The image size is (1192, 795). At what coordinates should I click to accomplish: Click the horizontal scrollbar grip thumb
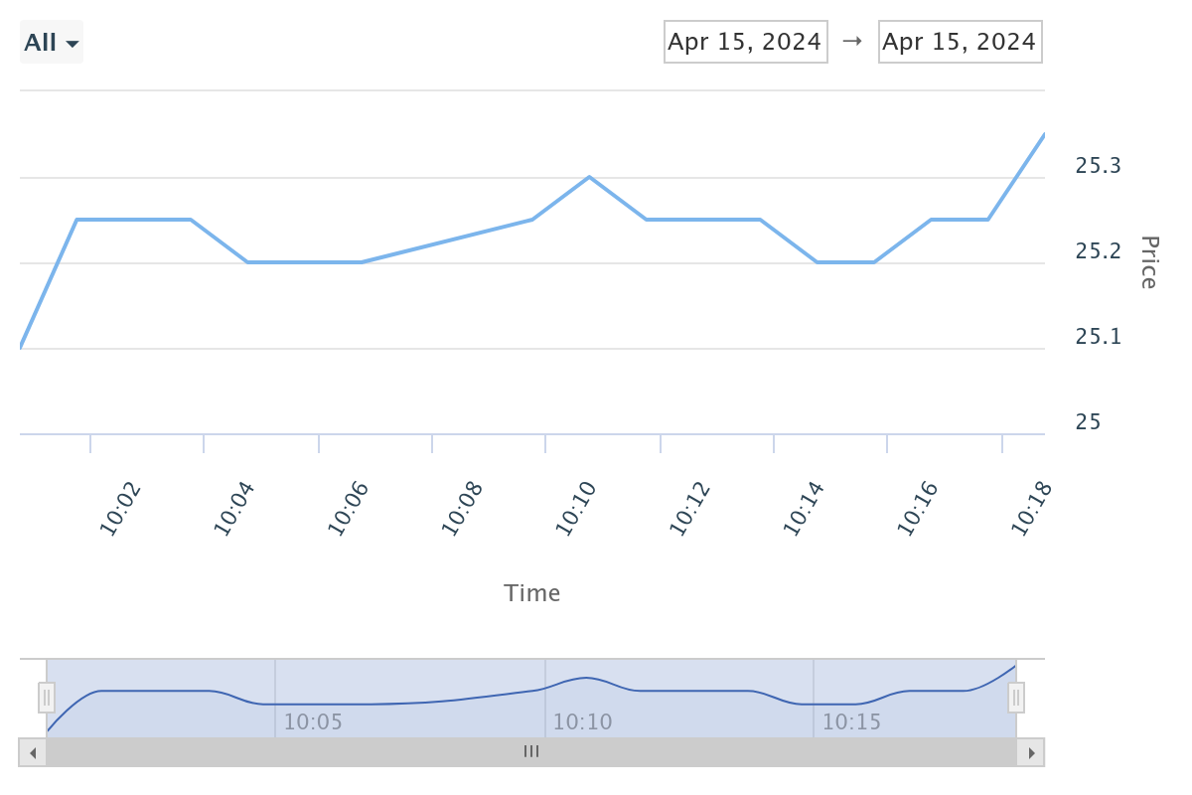tap(531, 753)
